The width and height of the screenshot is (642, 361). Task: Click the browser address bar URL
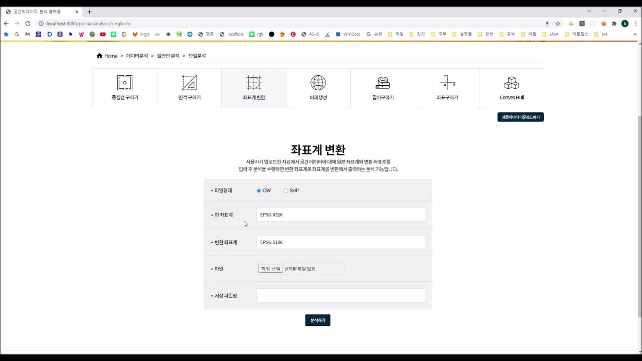click(x=88, y=24)
